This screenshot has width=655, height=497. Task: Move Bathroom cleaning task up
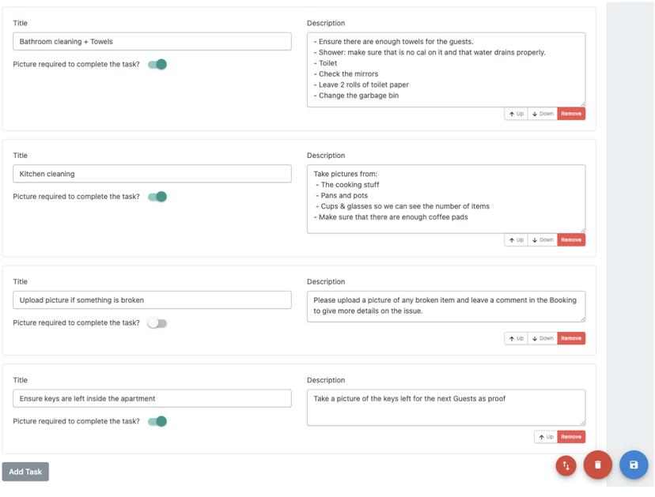click(x=516, y=114)
